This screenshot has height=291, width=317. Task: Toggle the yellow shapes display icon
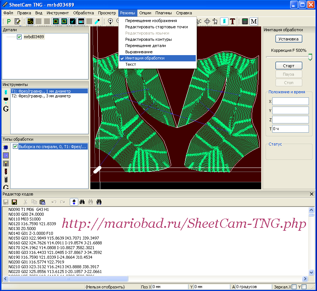[30, 21]
